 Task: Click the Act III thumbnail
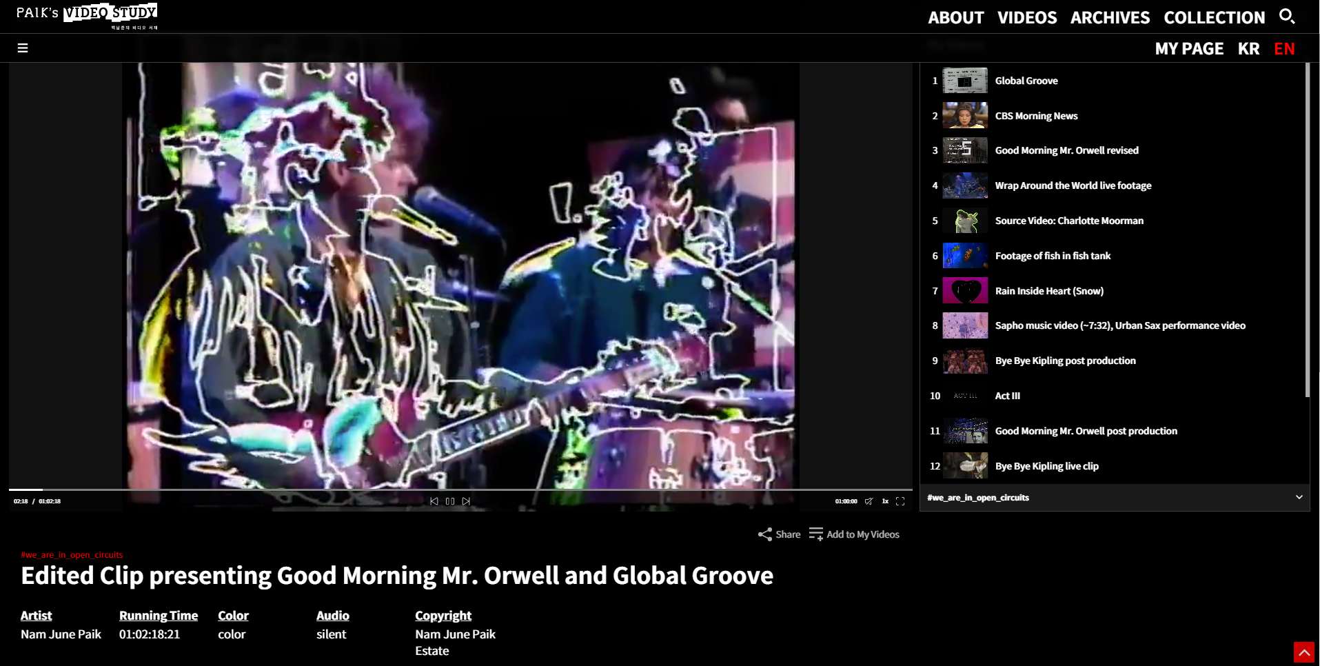click(x=965, y=396)
